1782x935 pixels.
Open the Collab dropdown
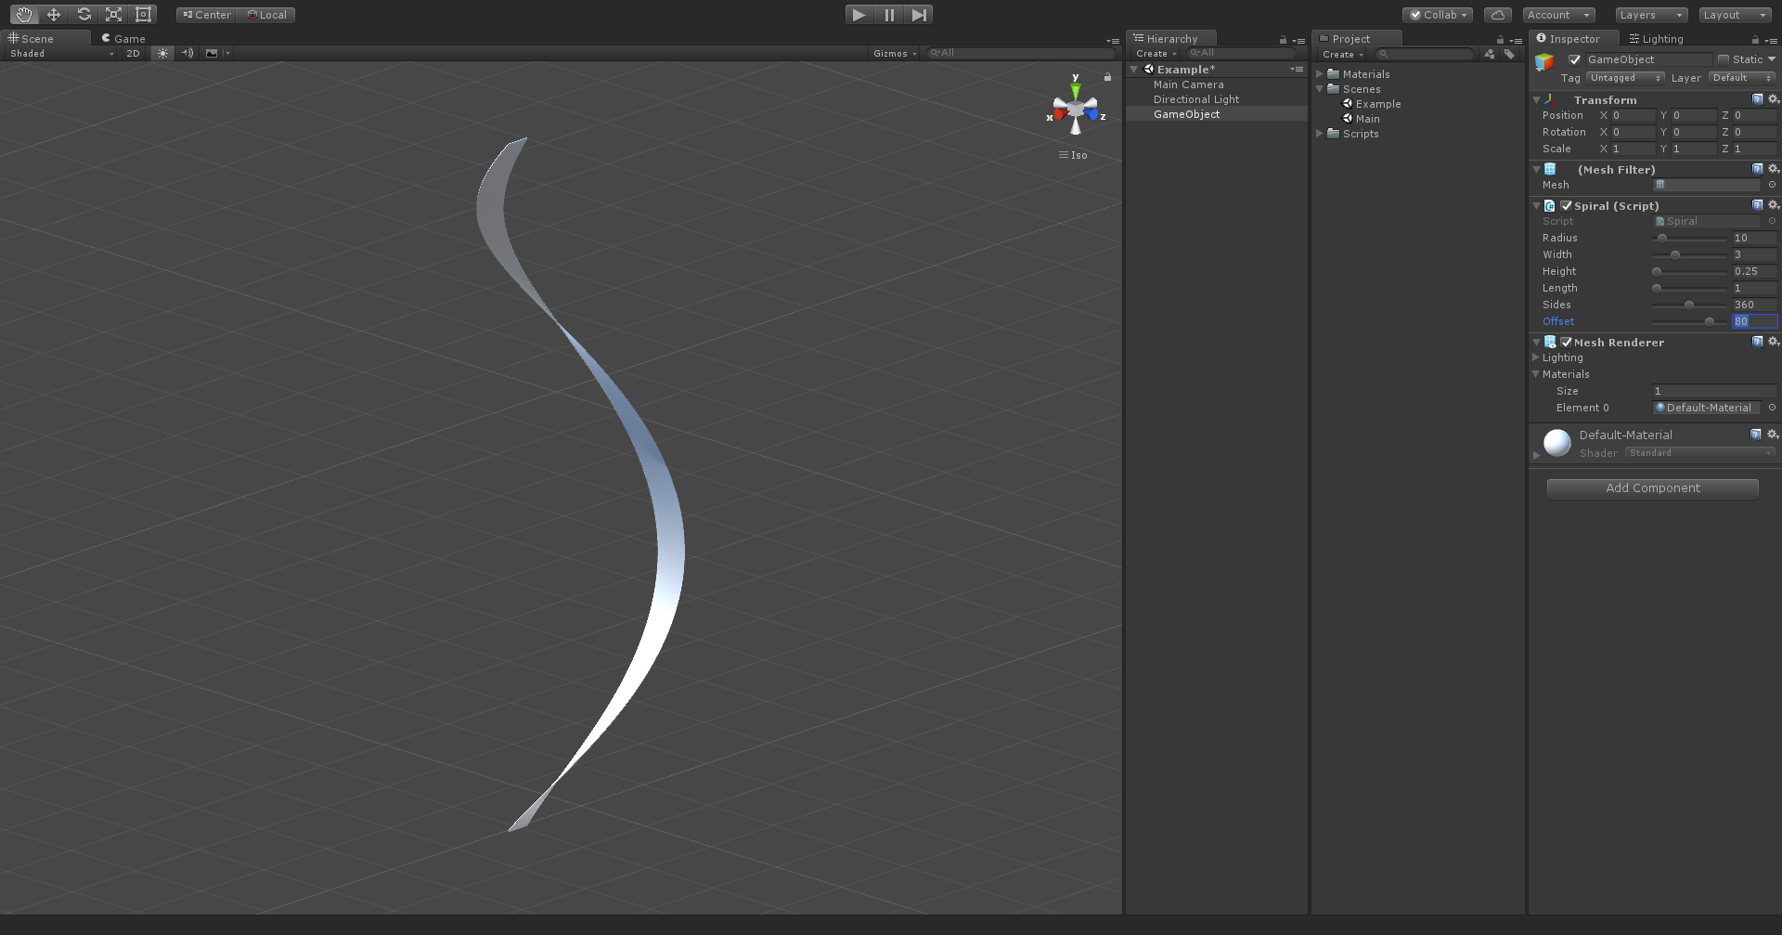(x=1438, y=15)
